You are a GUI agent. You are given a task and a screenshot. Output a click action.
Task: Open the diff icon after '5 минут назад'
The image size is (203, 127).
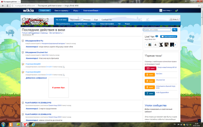63,67
